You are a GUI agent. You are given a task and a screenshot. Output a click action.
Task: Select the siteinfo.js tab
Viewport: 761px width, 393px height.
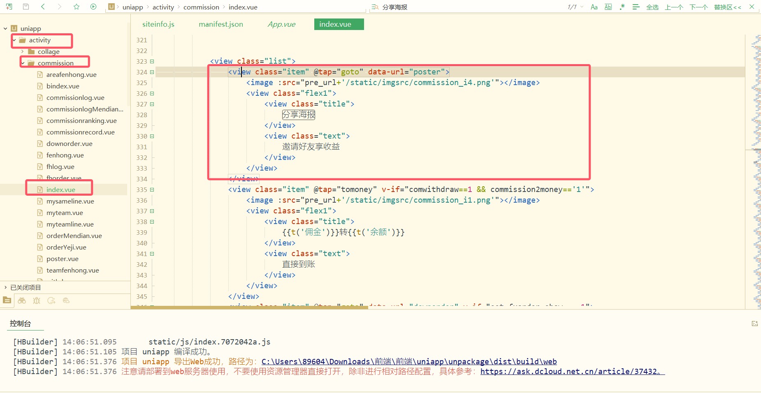(158, 24)
